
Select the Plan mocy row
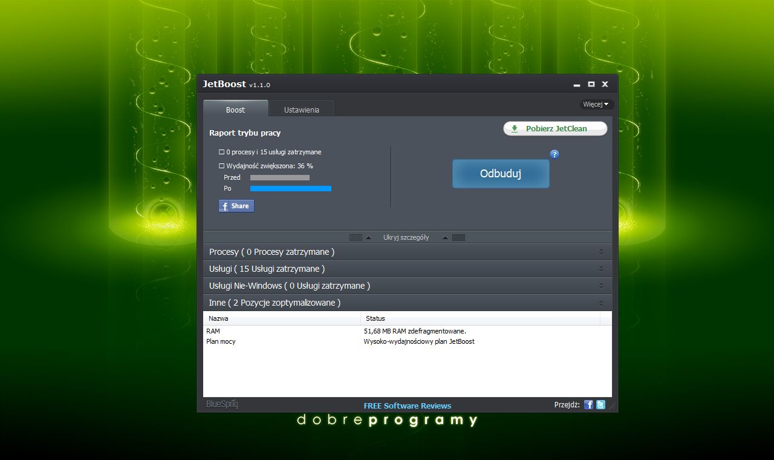click(x=408, y=341)
